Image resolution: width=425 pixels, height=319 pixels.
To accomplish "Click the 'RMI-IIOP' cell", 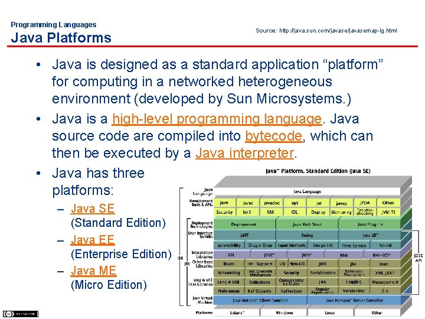I will [x=381, y=255].
